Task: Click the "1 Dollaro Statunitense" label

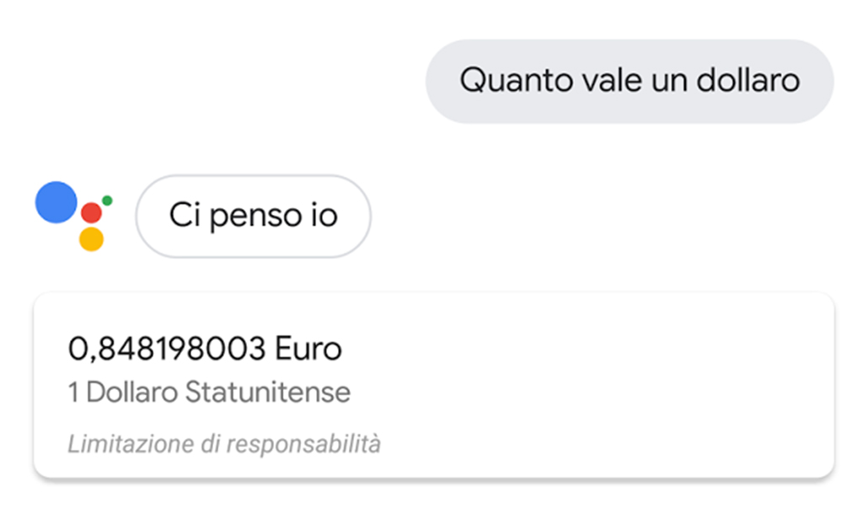Action: (209, 393)
